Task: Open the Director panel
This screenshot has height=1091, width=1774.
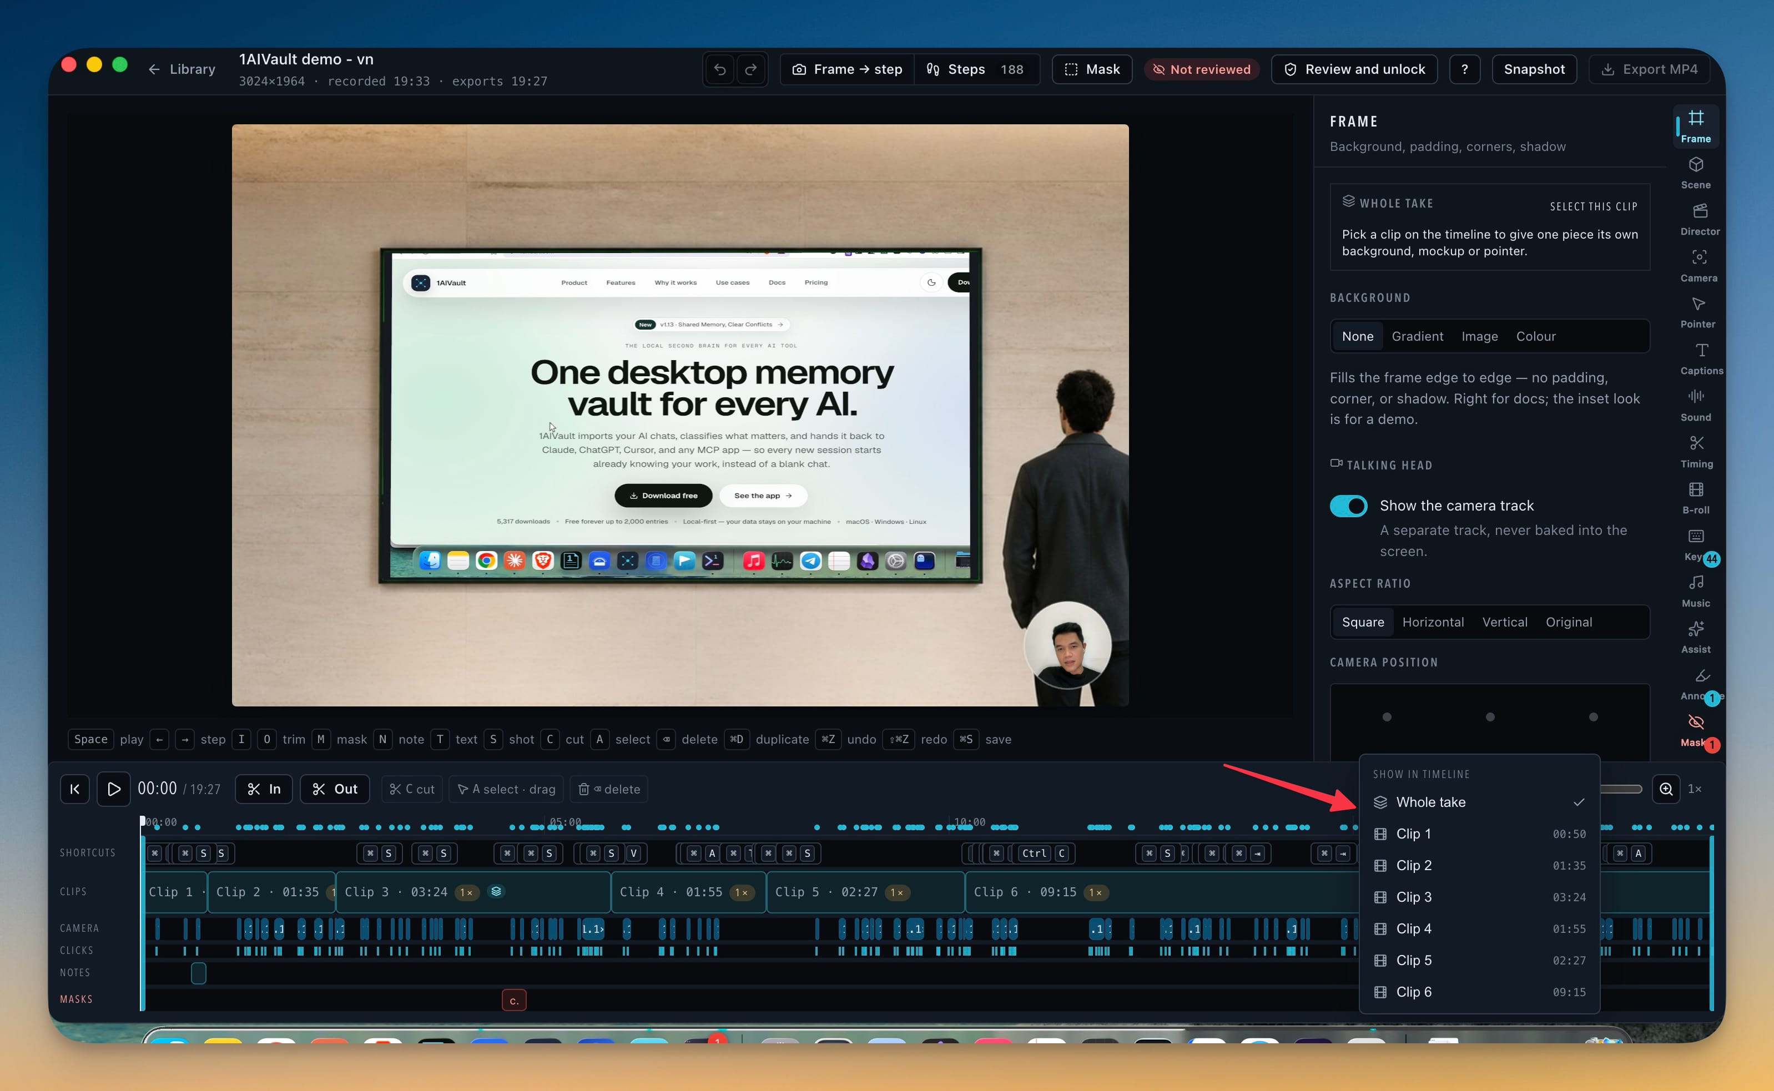Action: 1699,219
